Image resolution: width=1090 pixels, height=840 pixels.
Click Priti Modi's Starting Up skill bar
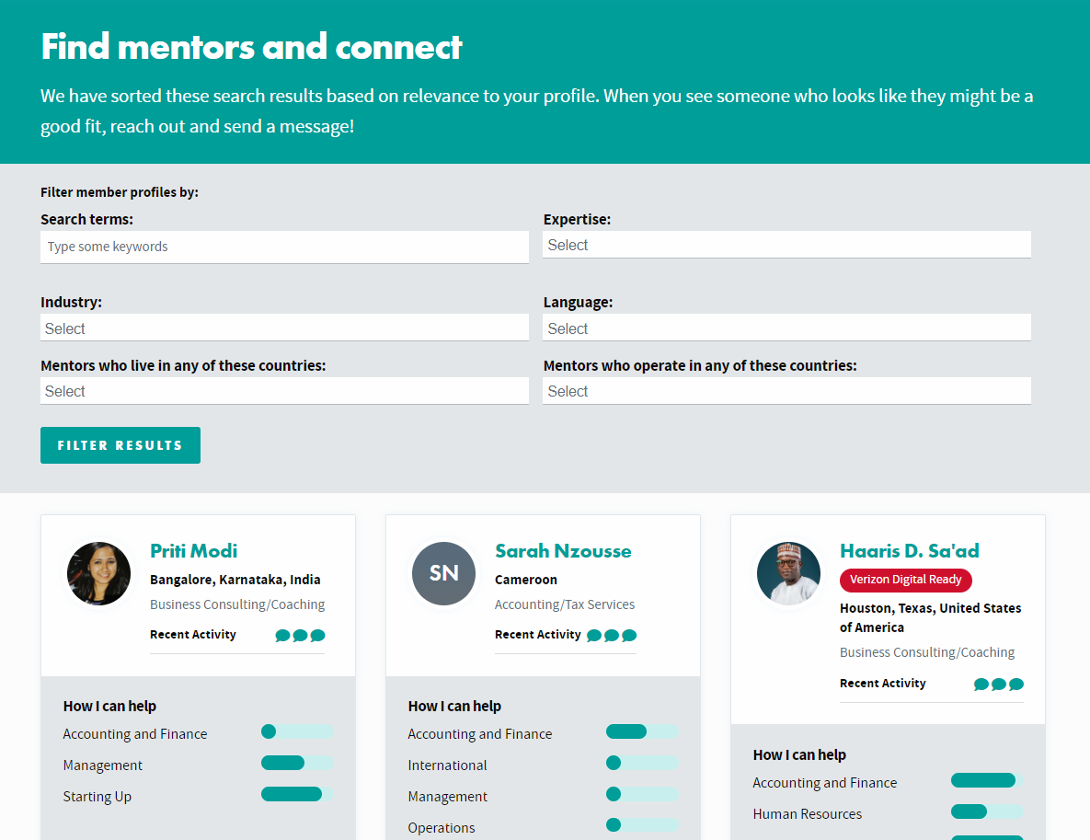click(297, 794)
